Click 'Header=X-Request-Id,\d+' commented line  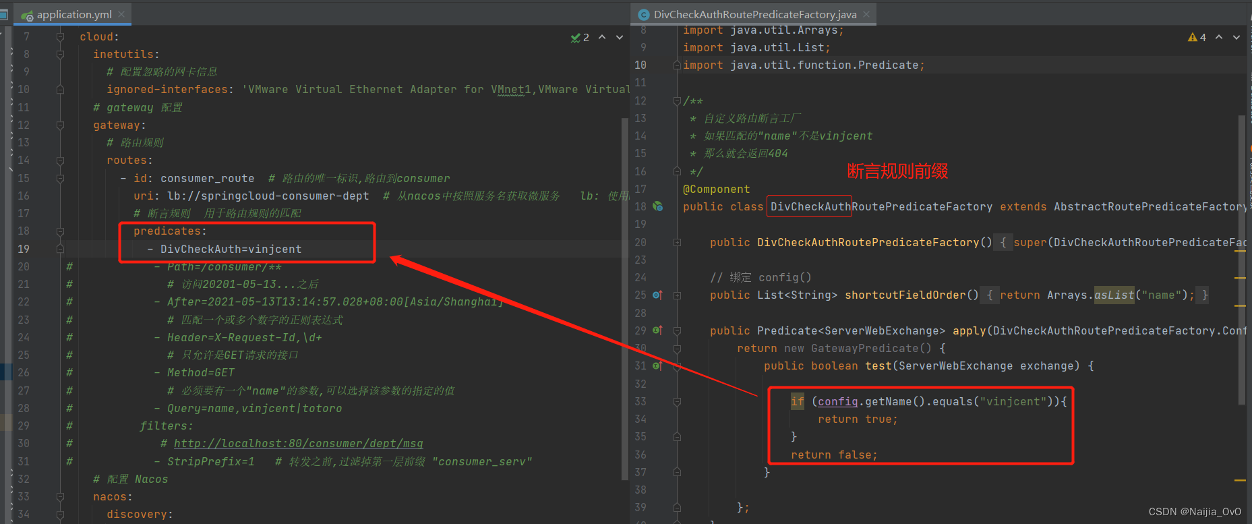tap(245, 337)
